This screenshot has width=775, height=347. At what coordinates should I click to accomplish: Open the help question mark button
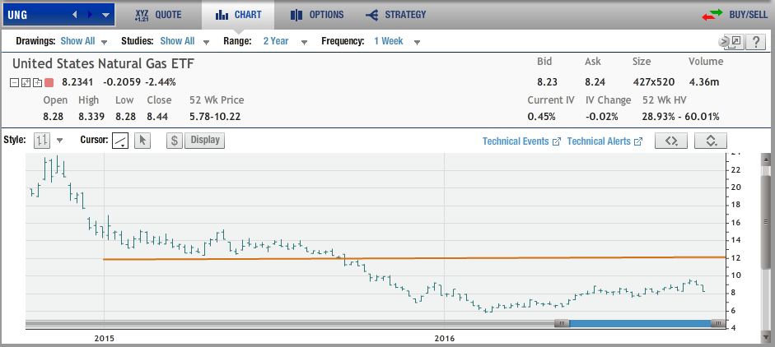pos(756,42)
